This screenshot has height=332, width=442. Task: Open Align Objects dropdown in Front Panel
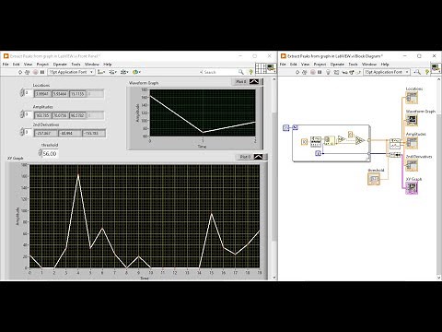tap(101, 72)
